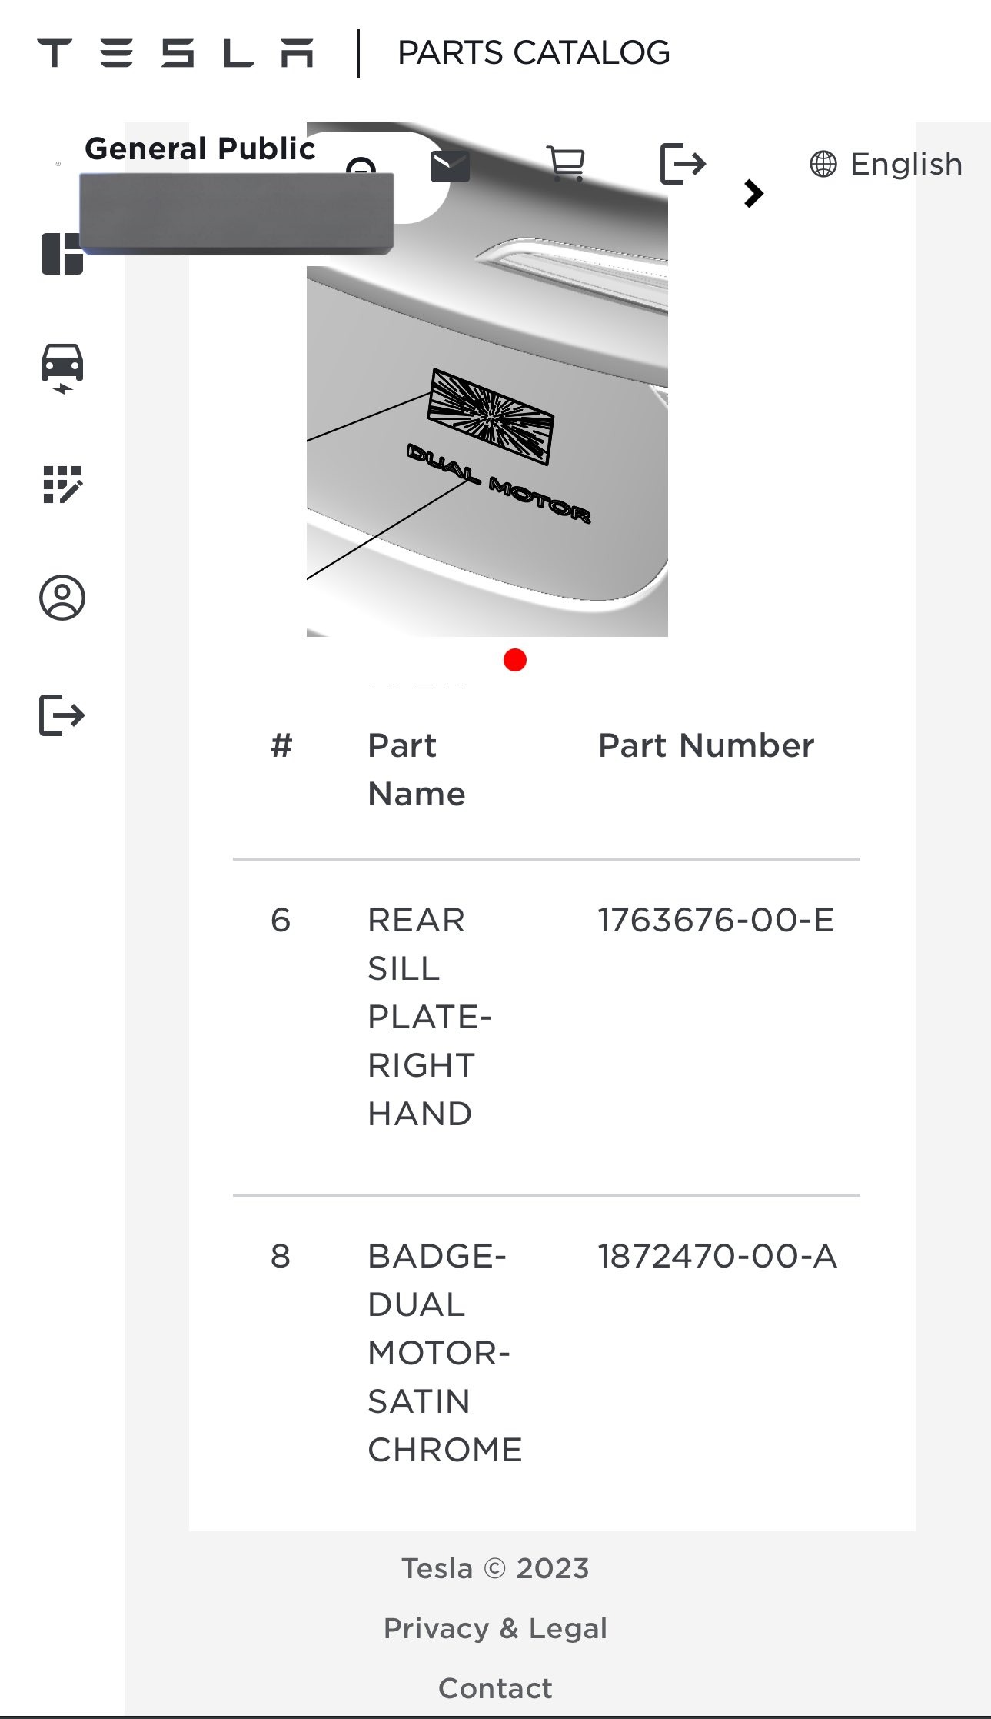This screenshot has height=1719, width=991.
Task: Open the Contact footer link
Action: coord(495,1688)
